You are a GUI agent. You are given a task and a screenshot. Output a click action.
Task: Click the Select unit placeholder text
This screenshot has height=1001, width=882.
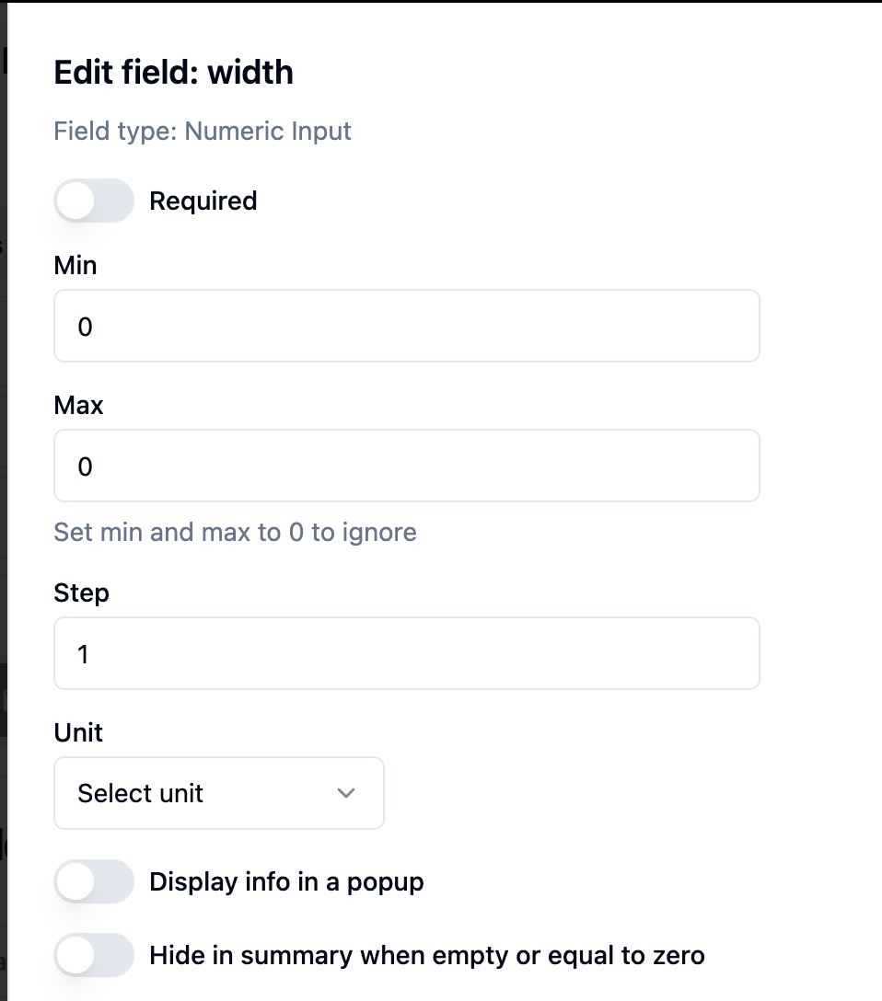(140, 793)
